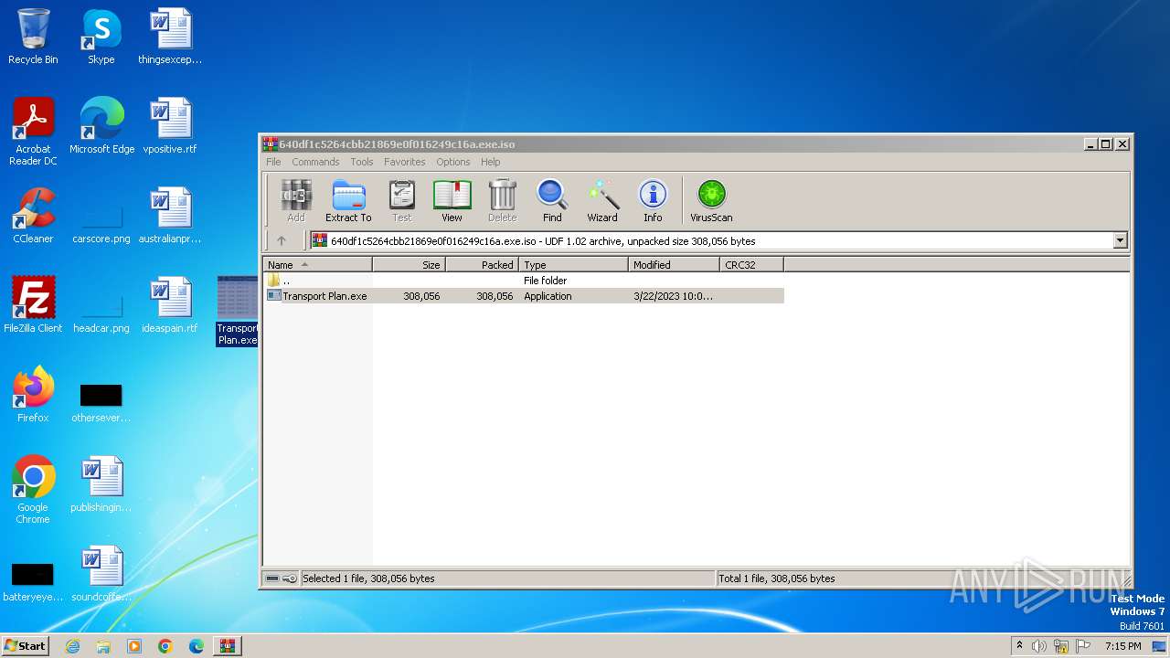Sort by the Size column header
The width and height of the screenshot is (1170, 658).
pyautogui.click(x=409, y=265)
